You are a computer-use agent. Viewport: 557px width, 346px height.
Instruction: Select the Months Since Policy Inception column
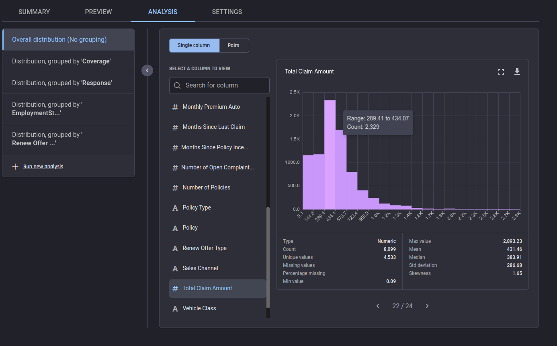coord(217,147)
